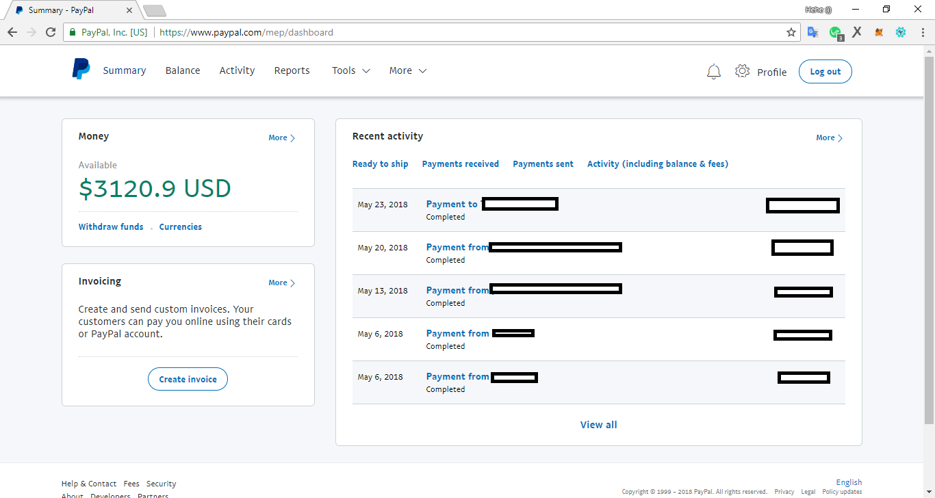Open the Chrome three-dot menu

(x=923, y=32)
